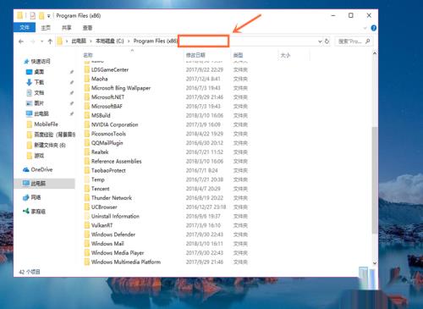Click Program Files (x86) breadcrumb segment
The width and height of the screenshot is (423, 309).
(x=155, y=41)
